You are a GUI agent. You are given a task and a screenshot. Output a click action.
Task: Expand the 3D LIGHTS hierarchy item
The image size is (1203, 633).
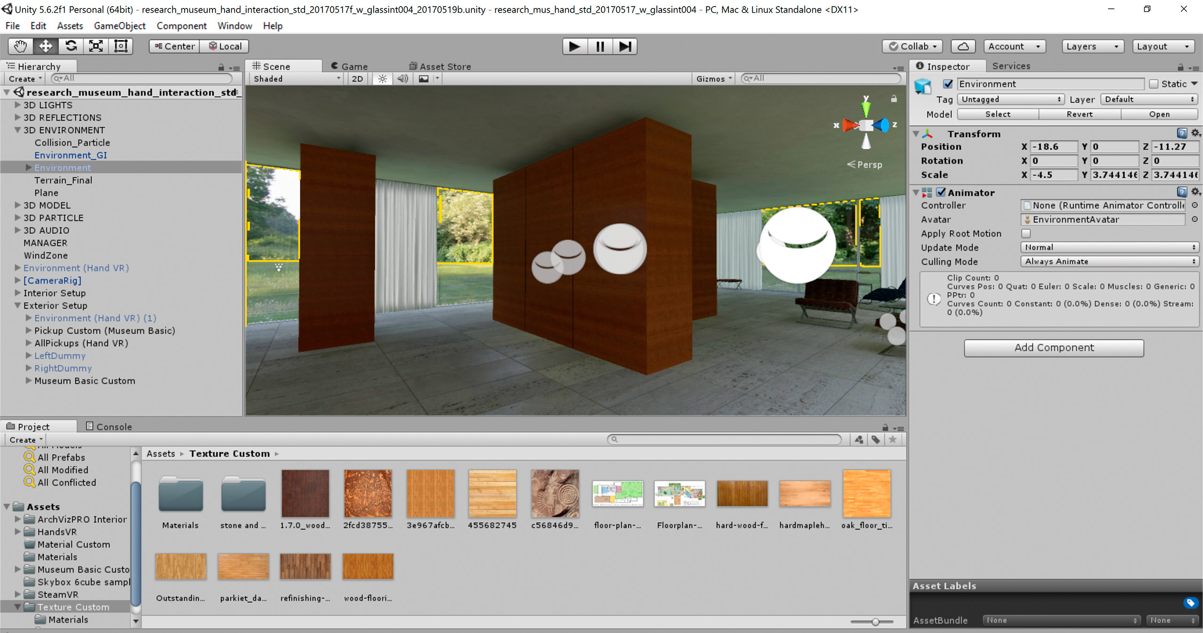coord(18,105)
